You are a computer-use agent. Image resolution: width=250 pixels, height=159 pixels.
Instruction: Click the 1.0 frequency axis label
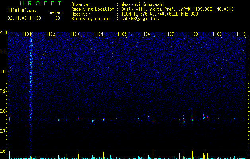tap(3, 72)
